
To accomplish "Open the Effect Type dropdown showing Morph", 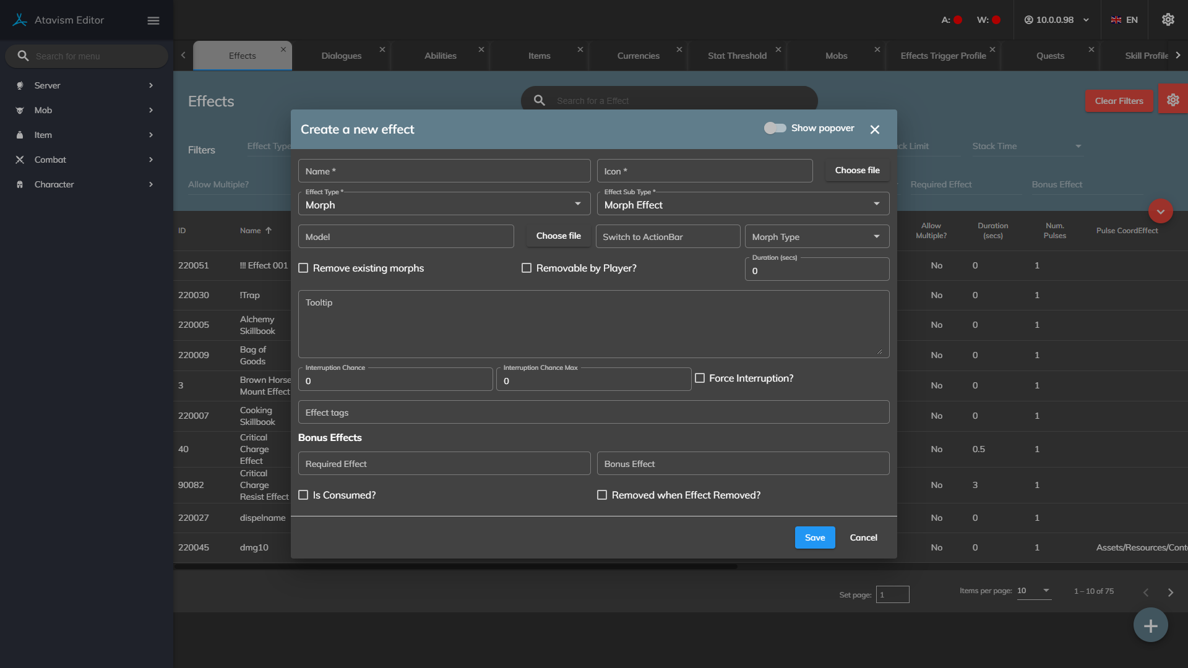I will pos(444,204).
